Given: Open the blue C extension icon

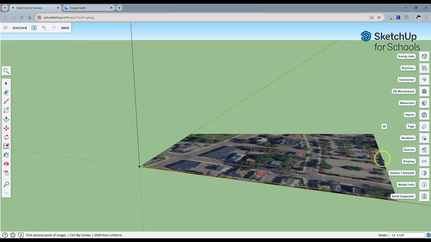Looking at the screenshot, I should pos(398,17).
